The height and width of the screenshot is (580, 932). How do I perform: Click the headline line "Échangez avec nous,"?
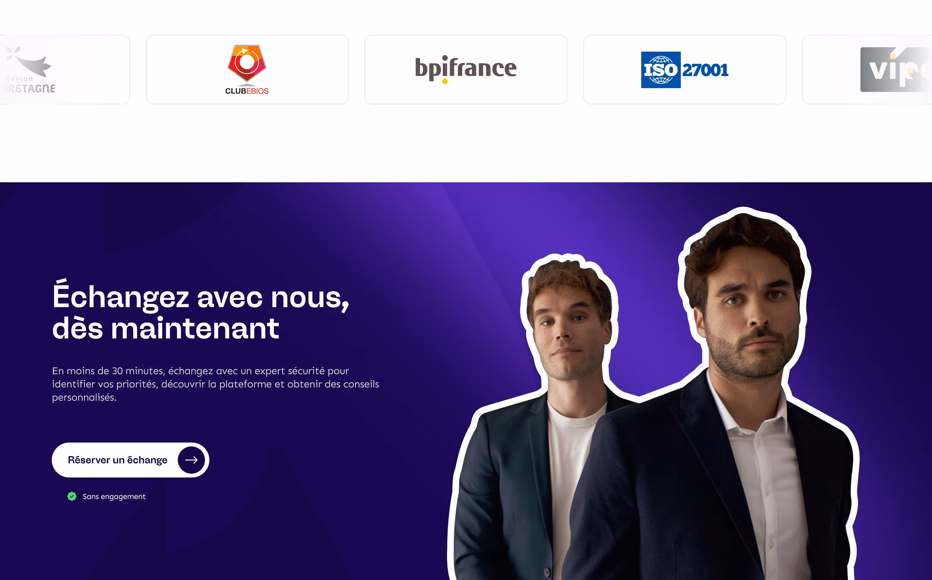[201, 296]
